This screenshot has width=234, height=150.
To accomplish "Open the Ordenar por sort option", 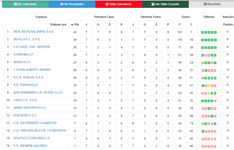I will tap(58, 25).
